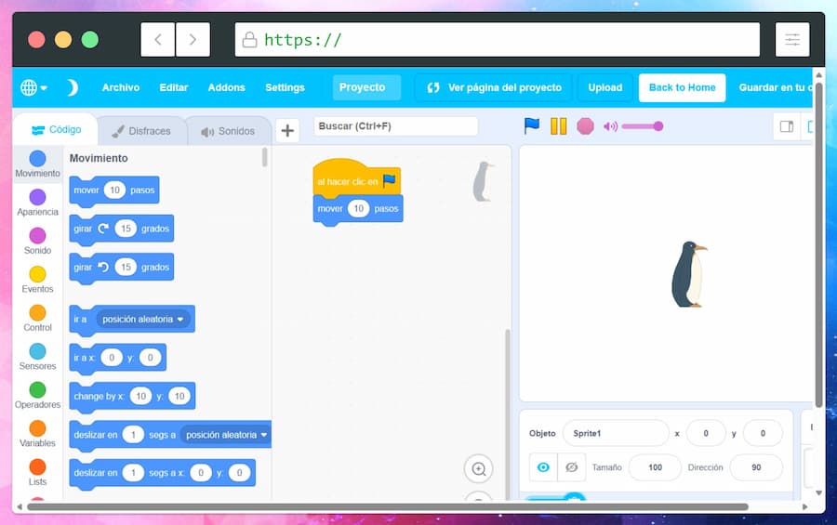Open the Sensores block category
This screenshot has width=837, height=525.
coord(37,358)
